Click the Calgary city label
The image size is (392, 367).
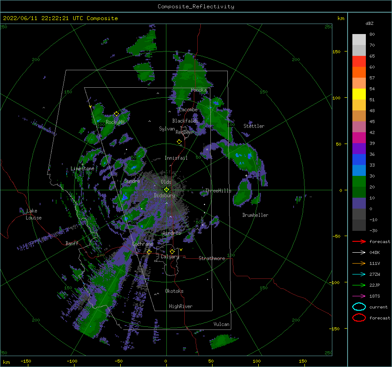point(170,257)
